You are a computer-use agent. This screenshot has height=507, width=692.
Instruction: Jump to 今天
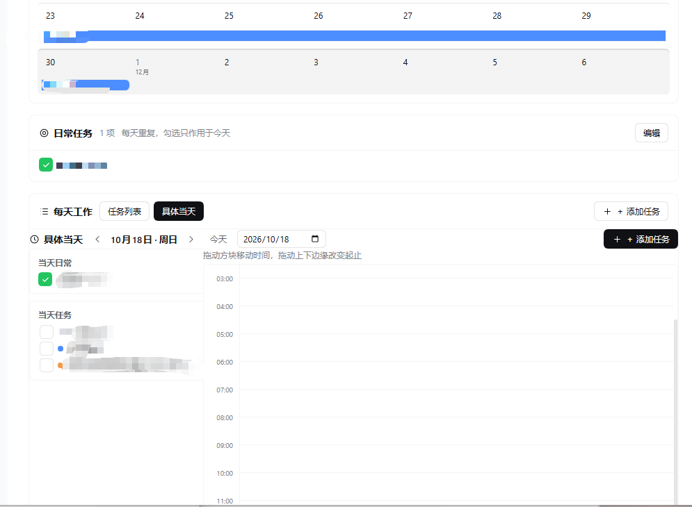218,239
